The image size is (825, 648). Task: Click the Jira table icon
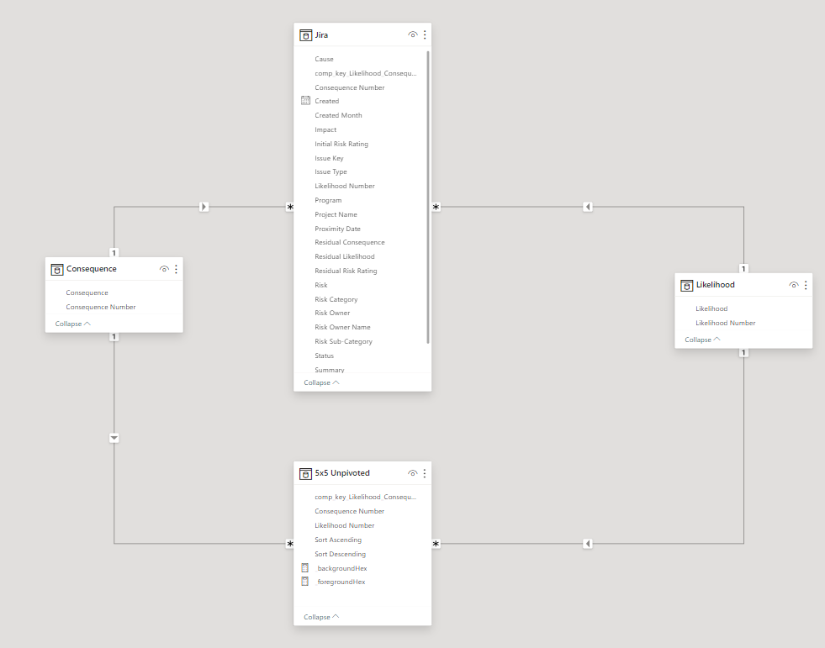click(305, 35)
